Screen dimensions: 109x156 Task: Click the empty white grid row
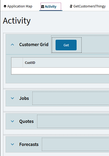pyautogui.click(x=60, y=71)
